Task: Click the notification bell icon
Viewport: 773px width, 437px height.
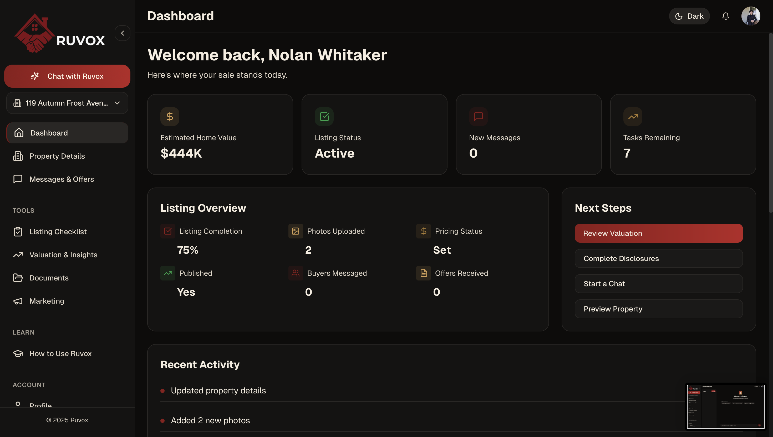Action: (x=725, y=16)
